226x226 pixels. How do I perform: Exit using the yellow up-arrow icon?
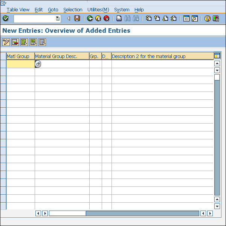[x=98, y=18]
